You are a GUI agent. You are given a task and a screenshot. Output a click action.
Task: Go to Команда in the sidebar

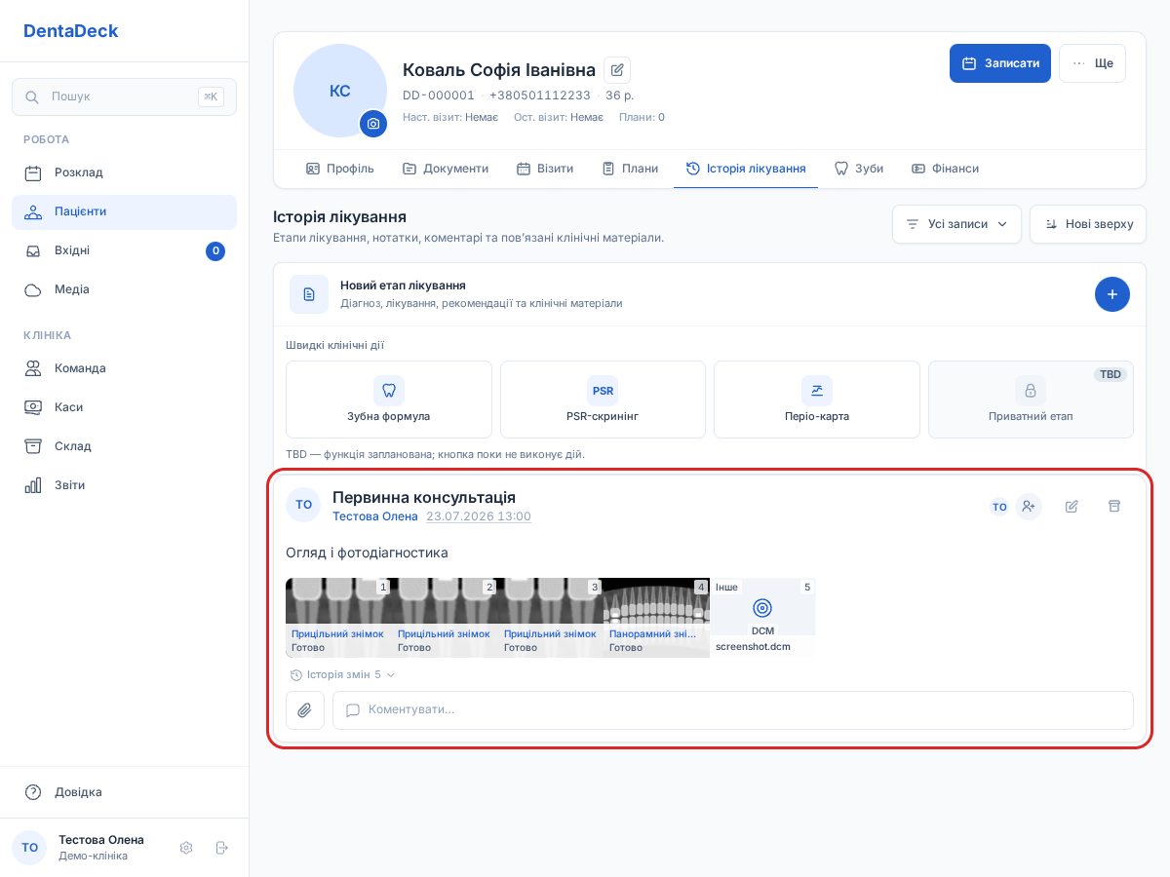124,368
